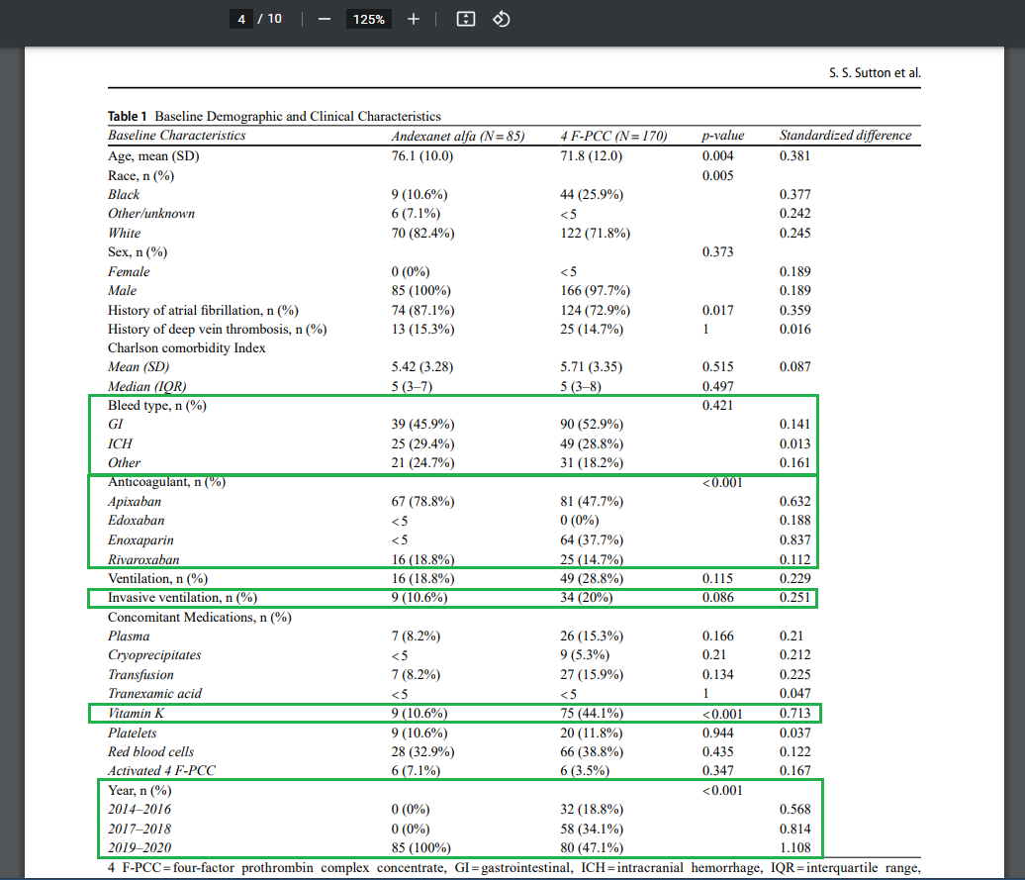Screen dimensions: 1025x880
Task: Click the value "76.1 (10.0)"
Action: click(422, 156)
